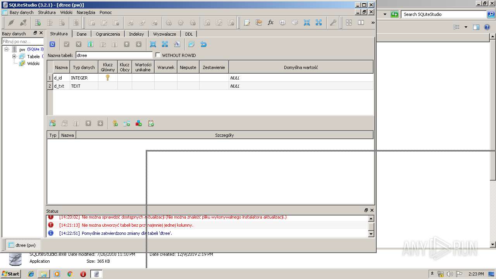Open the SQL editor icon in main toolbar
Screen dimensions: 496x279
pyautogui.click(x=247, y=22)
